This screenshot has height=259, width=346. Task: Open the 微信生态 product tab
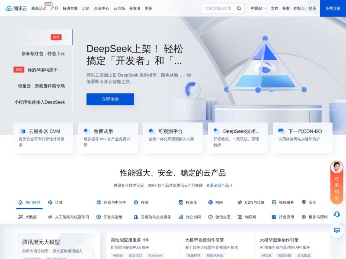pyautogui.click(x=220, y=217)
